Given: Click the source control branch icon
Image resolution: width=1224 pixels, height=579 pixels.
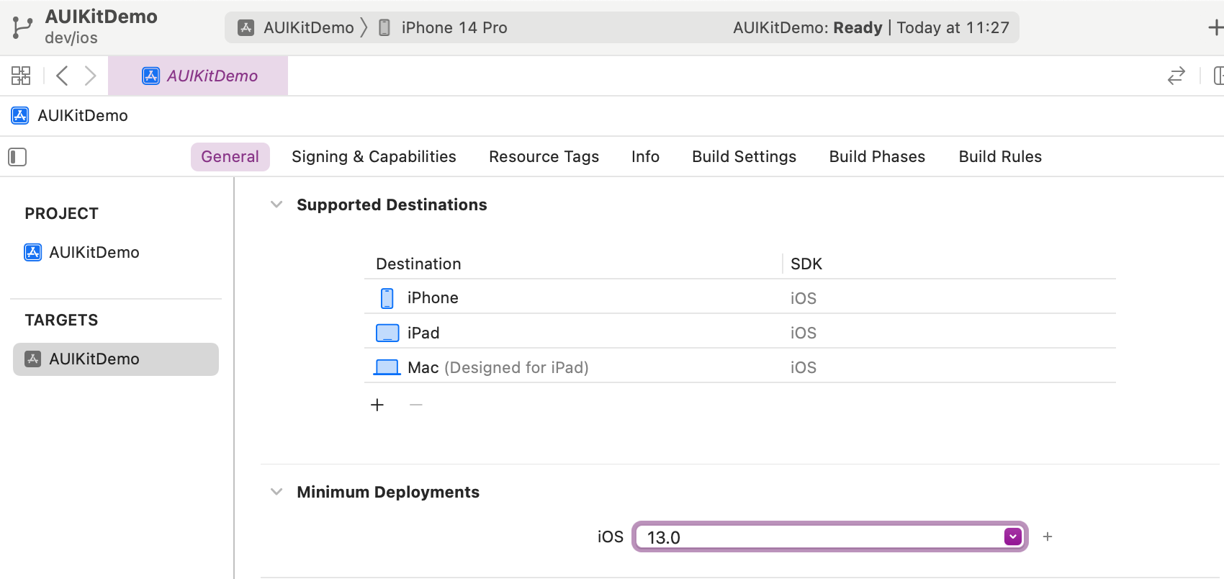Looking at the screenshot, I should (x=22, y=27).
